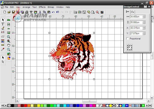Click the top-center selection handle
The image size is (154, 109).
(72, 33)
